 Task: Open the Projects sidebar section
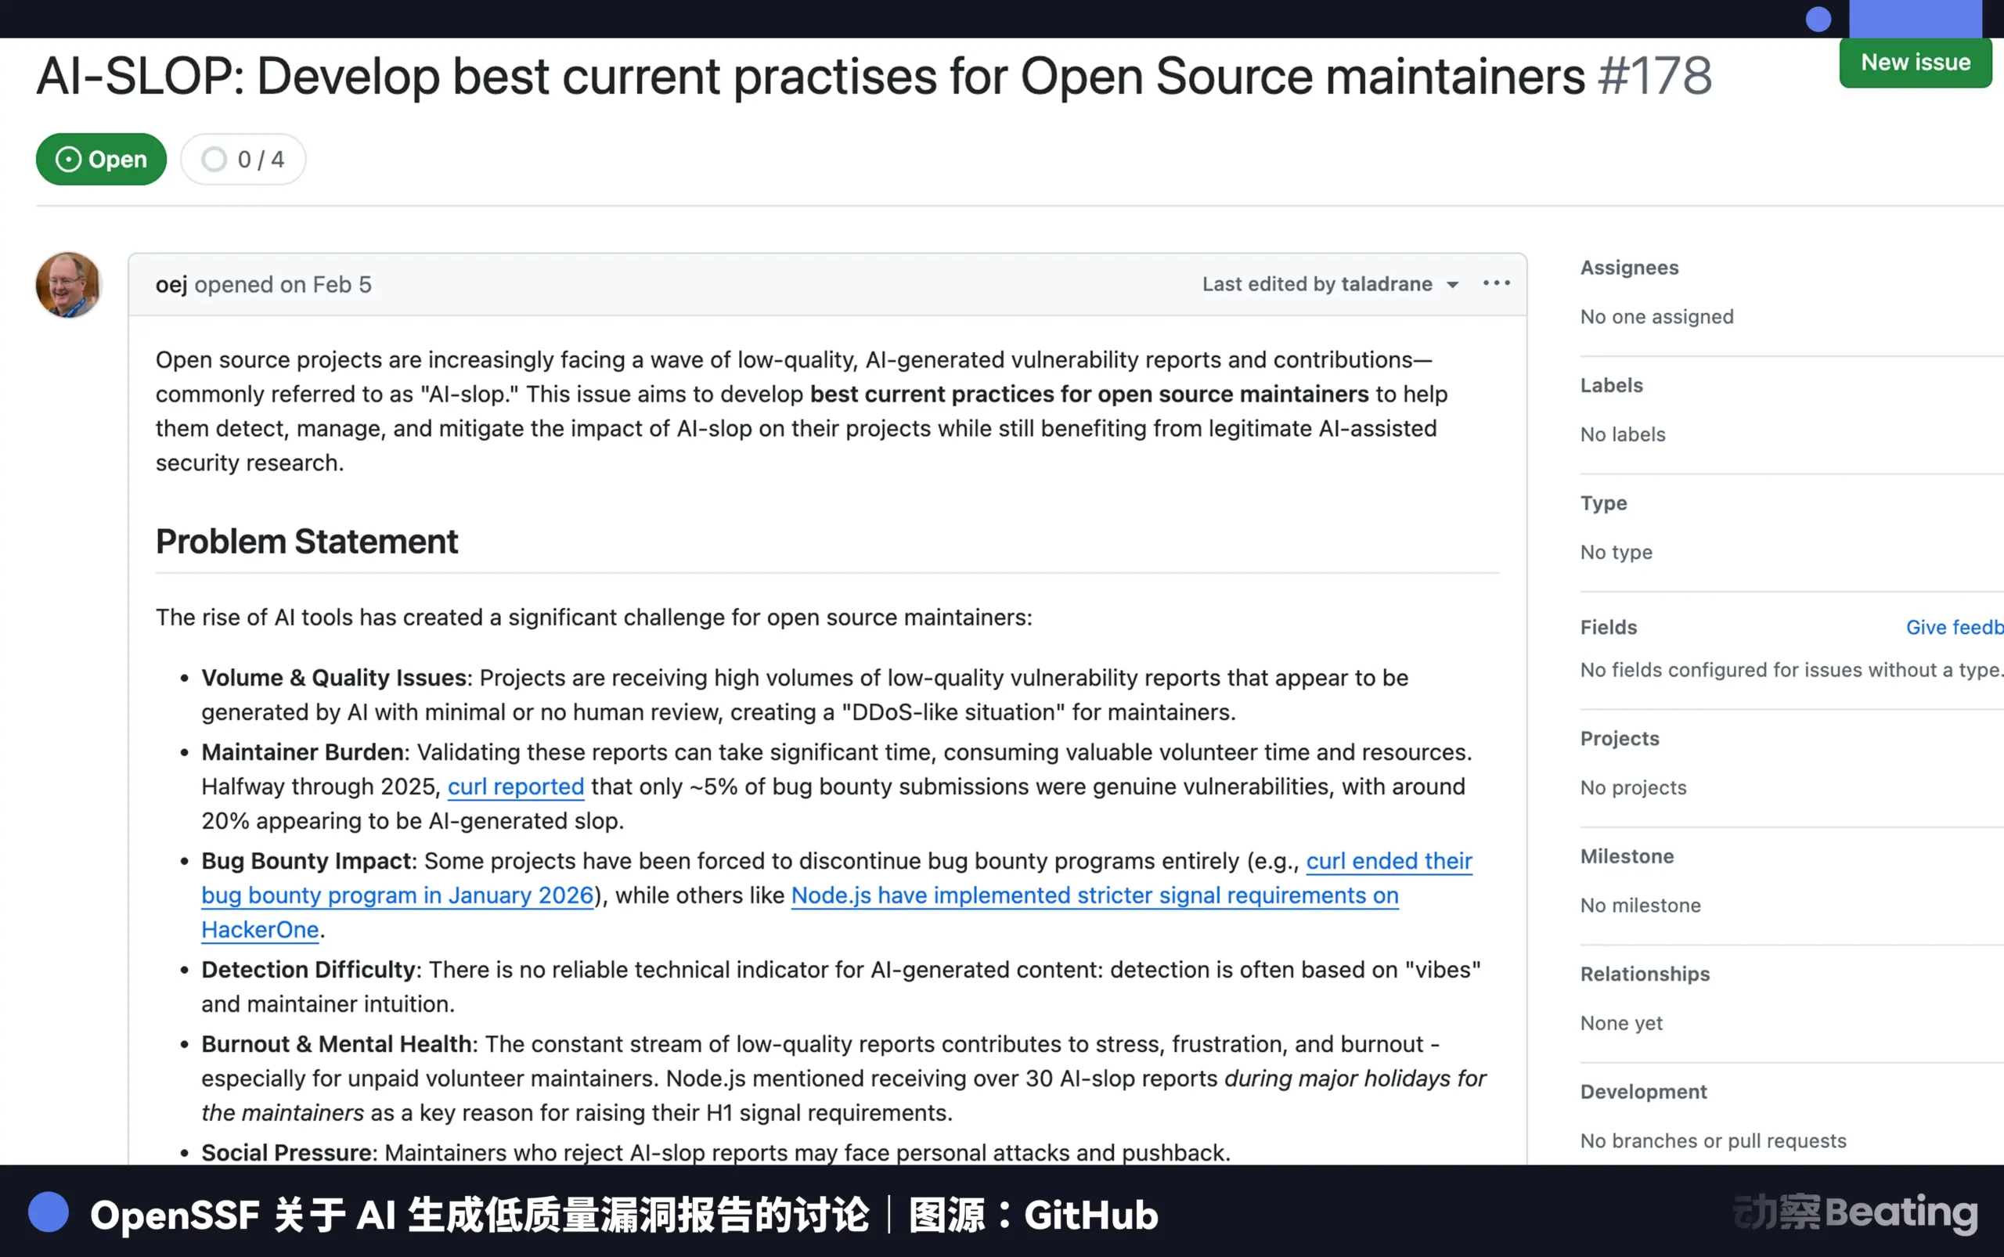pyautogui.click(x=1619, y=738)
